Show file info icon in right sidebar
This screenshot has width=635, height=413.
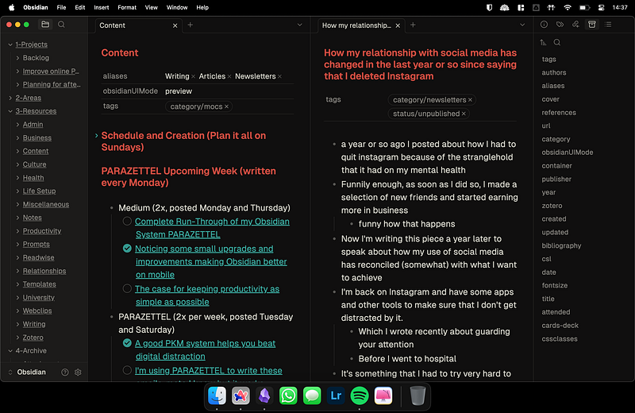tap(544, 25)
